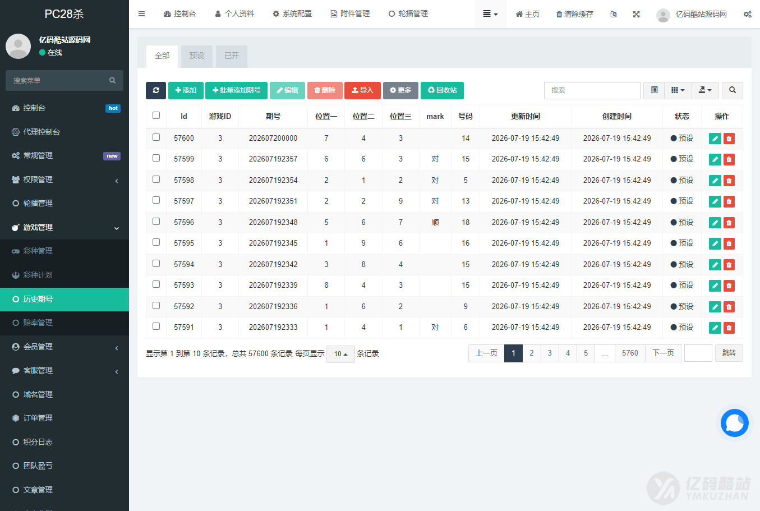Check the checkbox for row 57599
The width and height of the screenshot is (760, 511).
[x=156, y=158]
